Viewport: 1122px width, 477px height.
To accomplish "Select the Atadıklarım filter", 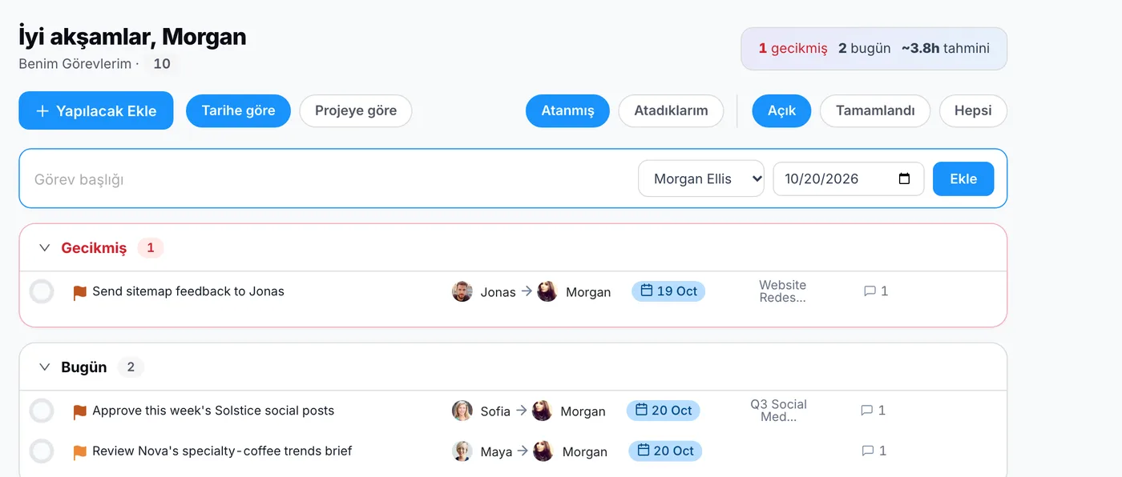I will click(x=671, y=111).
